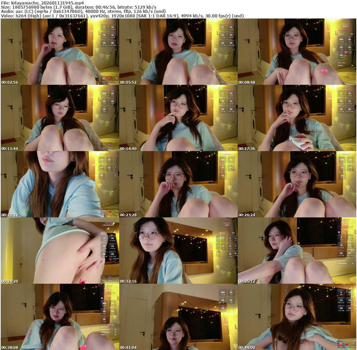Open the thumbnail at 00:14:40

pos(178,118)
